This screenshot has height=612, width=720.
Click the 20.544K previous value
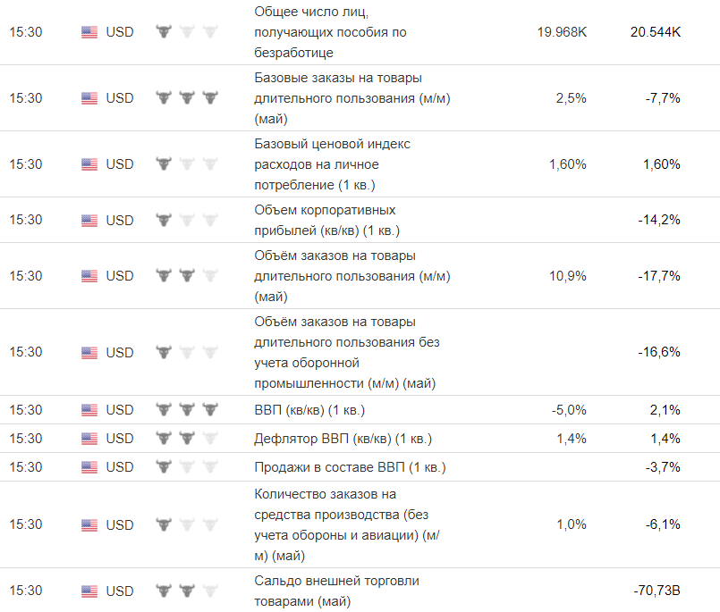tap(655, 32)
